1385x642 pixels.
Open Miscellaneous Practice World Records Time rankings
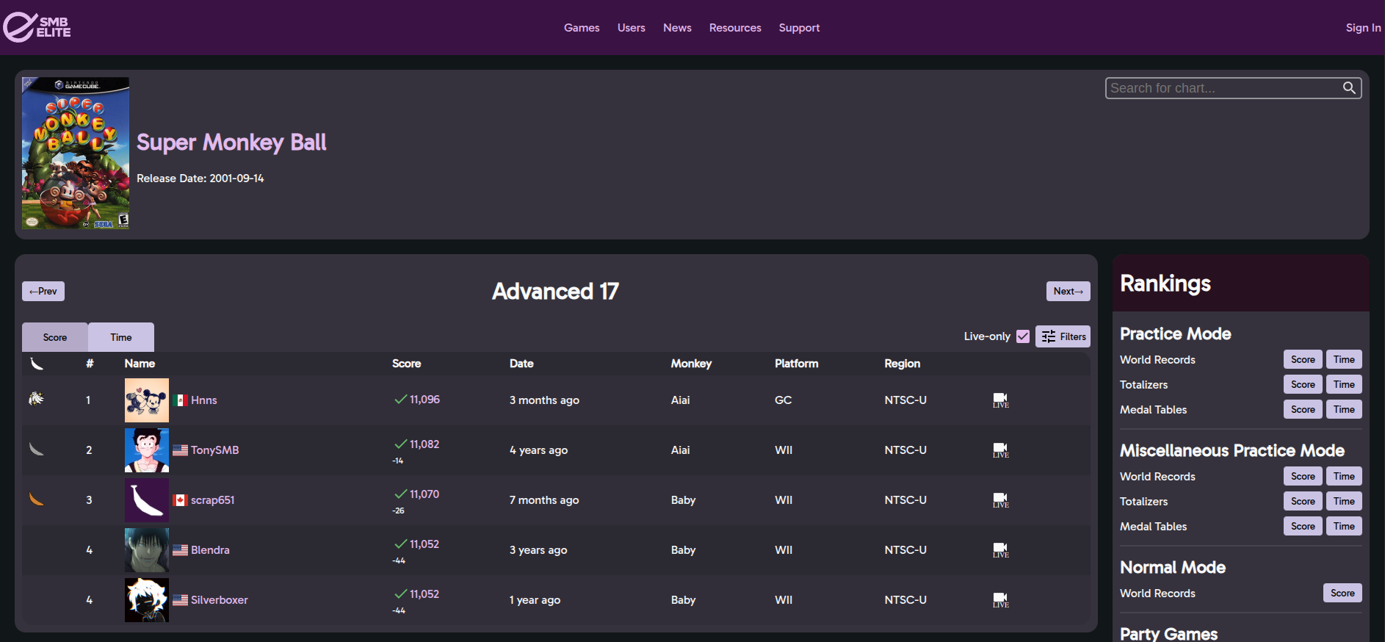click(1344, 476)
